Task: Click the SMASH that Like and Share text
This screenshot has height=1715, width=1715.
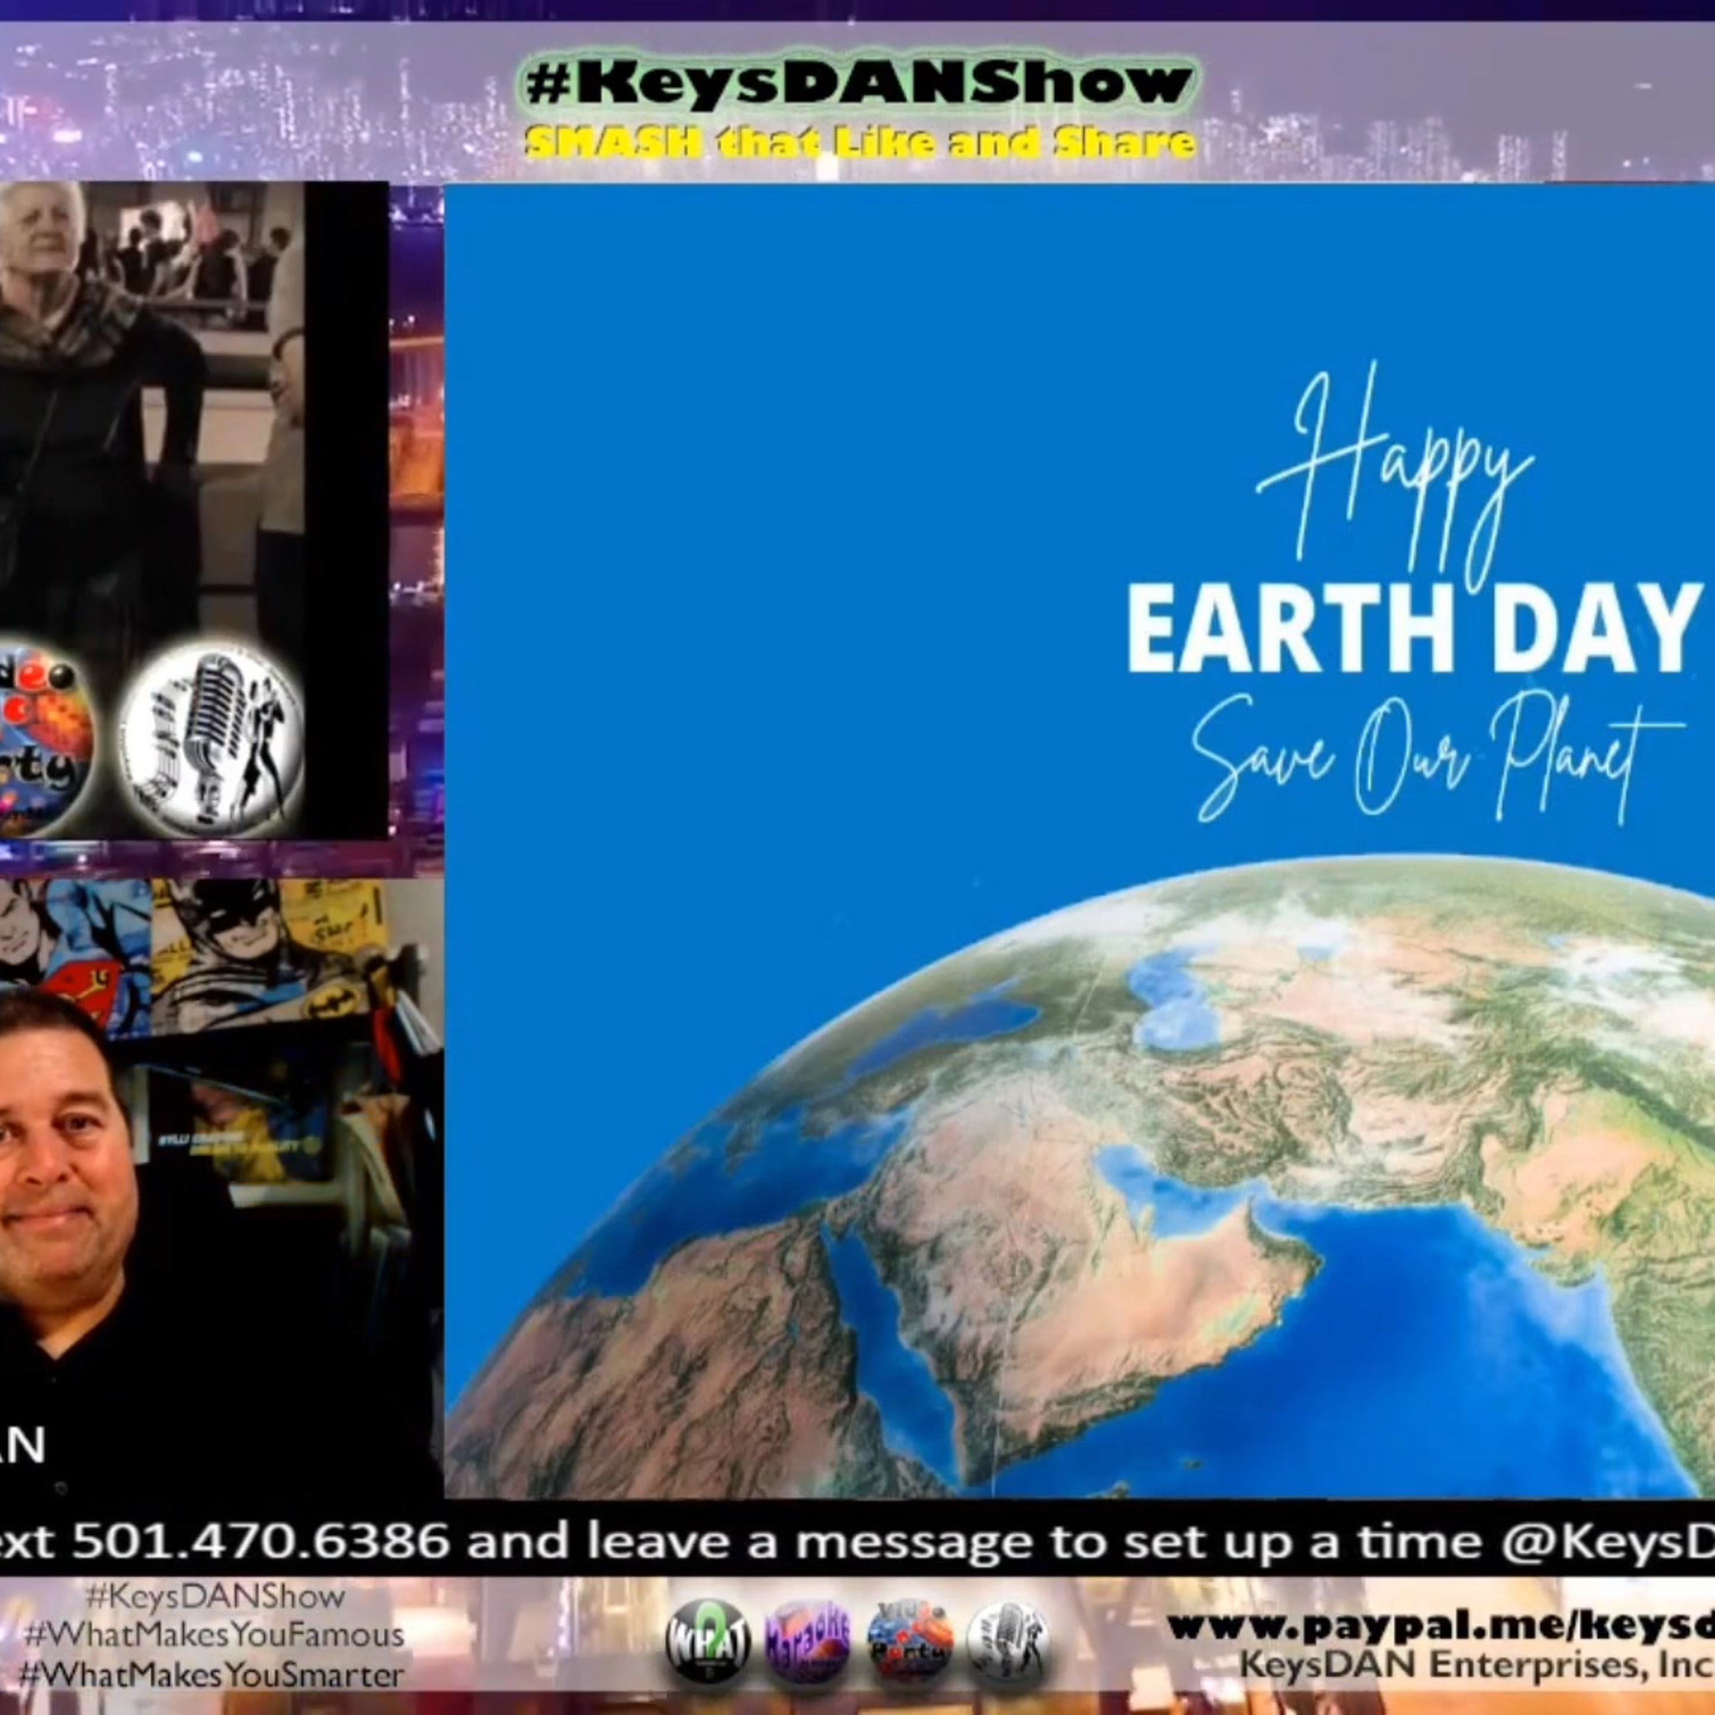Action: [x=859, y=144]
